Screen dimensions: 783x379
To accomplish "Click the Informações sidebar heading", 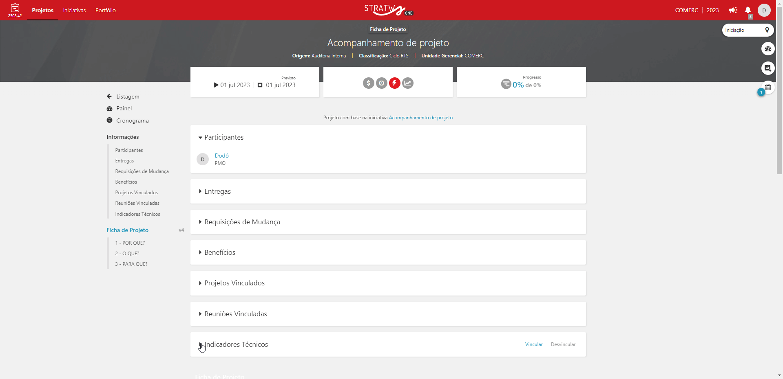I will point(123,137).
